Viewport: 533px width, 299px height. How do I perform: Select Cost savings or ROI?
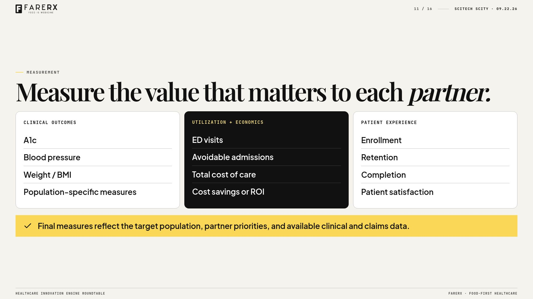tap(266, 192)
